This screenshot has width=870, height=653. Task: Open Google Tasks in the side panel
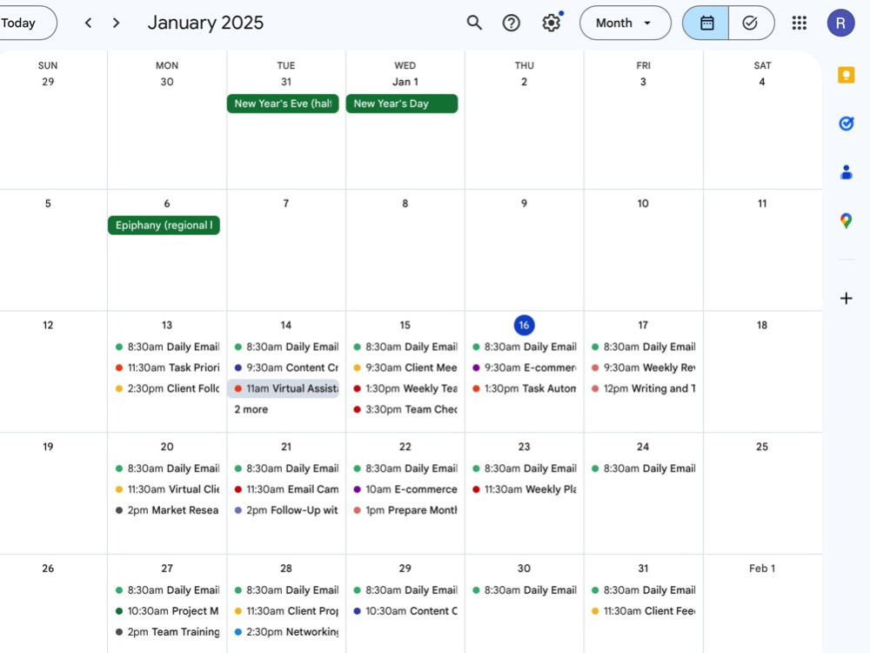pos(846,124)
